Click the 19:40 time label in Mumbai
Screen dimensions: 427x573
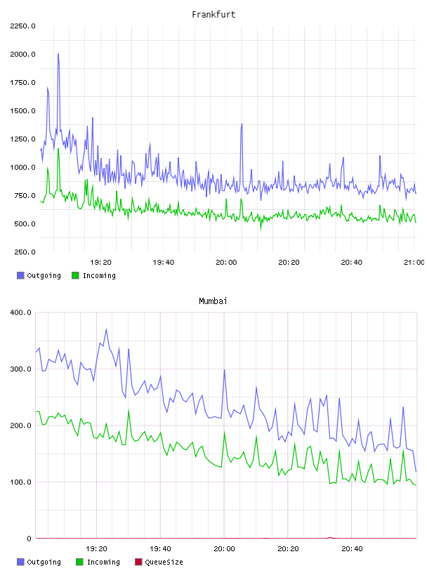(160, 549)
